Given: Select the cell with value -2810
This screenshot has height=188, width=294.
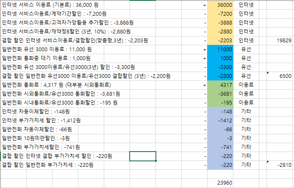Looking at the screenshot, I should 280,164.
